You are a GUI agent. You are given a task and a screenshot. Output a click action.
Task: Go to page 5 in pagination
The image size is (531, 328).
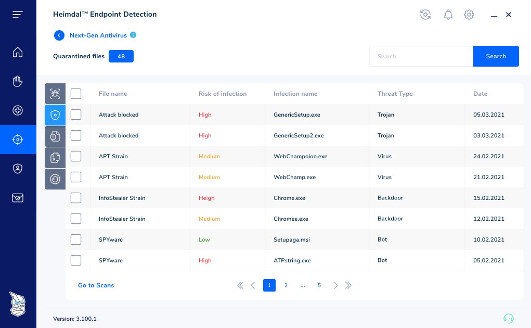[x=319, y=285]
